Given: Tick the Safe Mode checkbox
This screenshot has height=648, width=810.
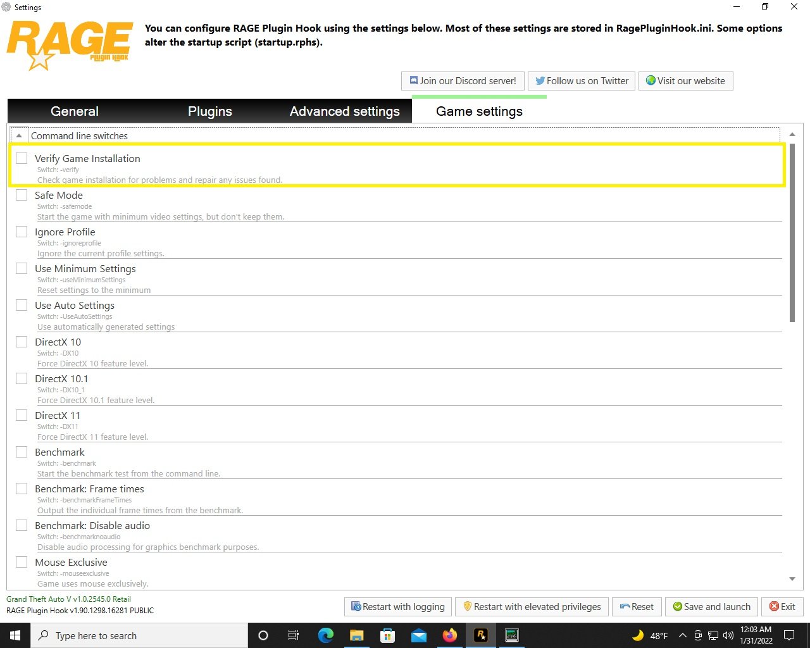Looking at the screenshot, I should (x=22, y=195).
